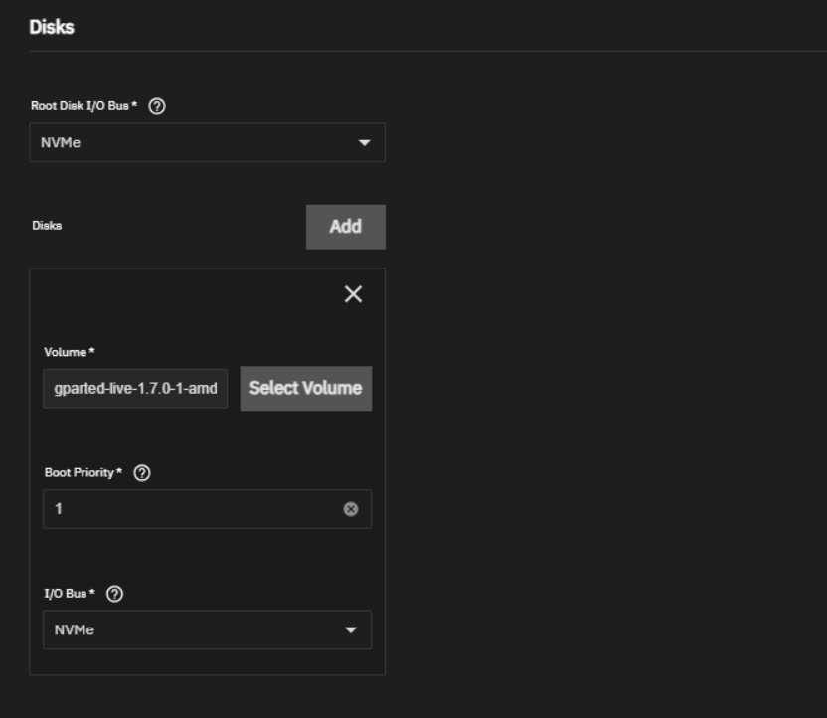Click the Boot Priority label text
The image size is (827, 718).
click(83, 473)
